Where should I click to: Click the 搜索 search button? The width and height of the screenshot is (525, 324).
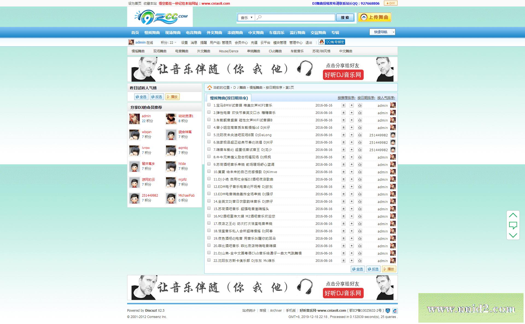[x=345, y=18]
